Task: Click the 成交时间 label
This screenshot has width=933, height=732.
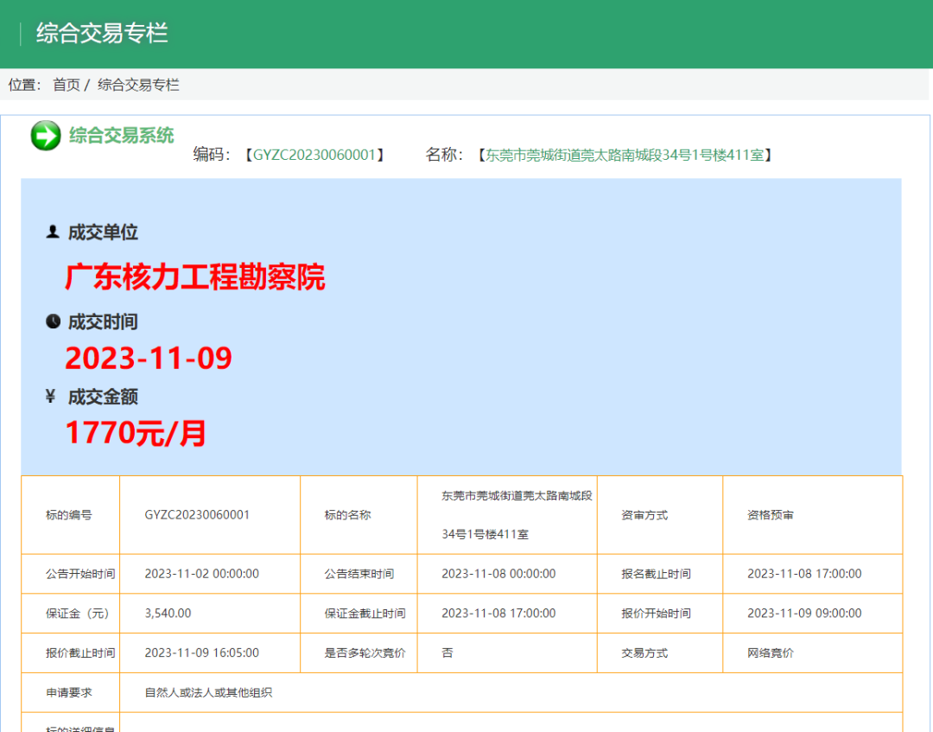Action: [x=103, y=322]
